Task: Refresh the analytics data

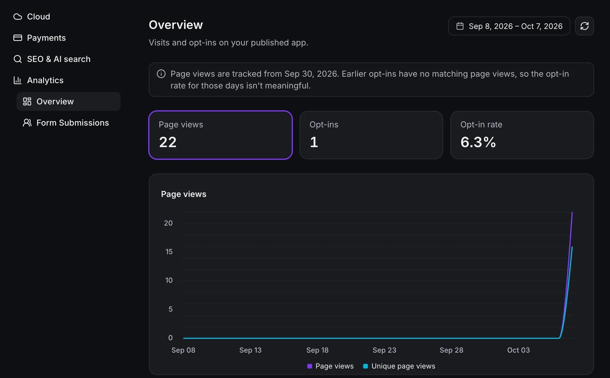Action: coord(584,26)
